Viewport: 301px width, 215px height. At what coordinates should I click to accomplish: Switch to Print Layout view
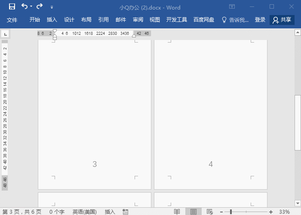tap(193, 212)
